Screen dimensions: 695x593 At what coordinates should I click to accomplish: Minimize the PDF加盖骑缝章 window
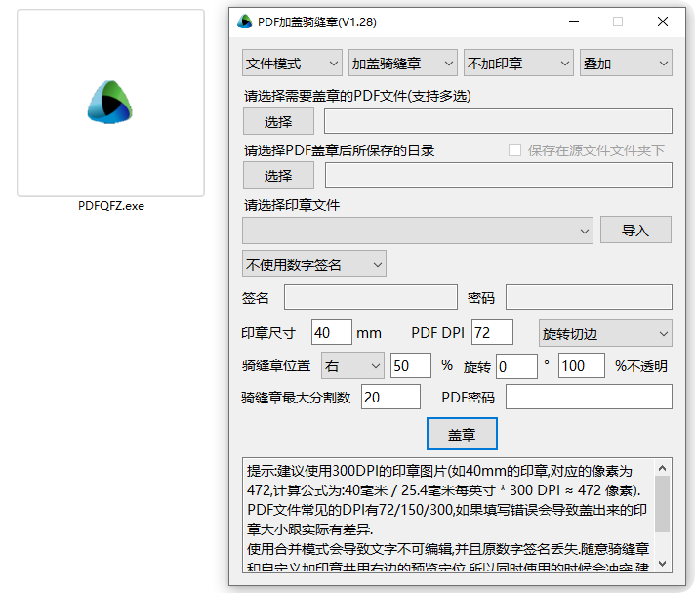[x=574, y=21]
